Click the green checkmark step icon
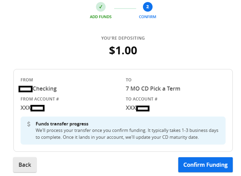This screenshot has height=176, width=241. [x=101, y=7]
